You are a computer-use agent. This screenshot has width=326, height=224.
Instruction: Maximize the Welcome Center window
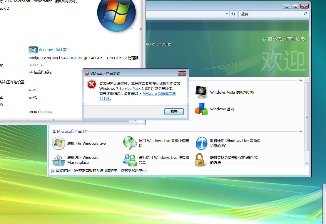tap(295, 6)
